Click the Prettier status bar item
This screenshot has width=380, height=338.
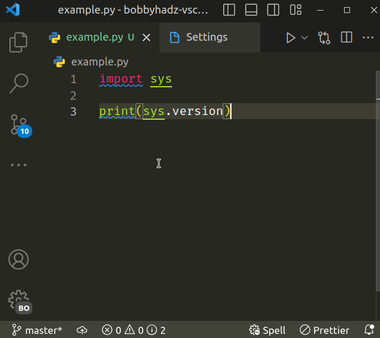point(325,330)
